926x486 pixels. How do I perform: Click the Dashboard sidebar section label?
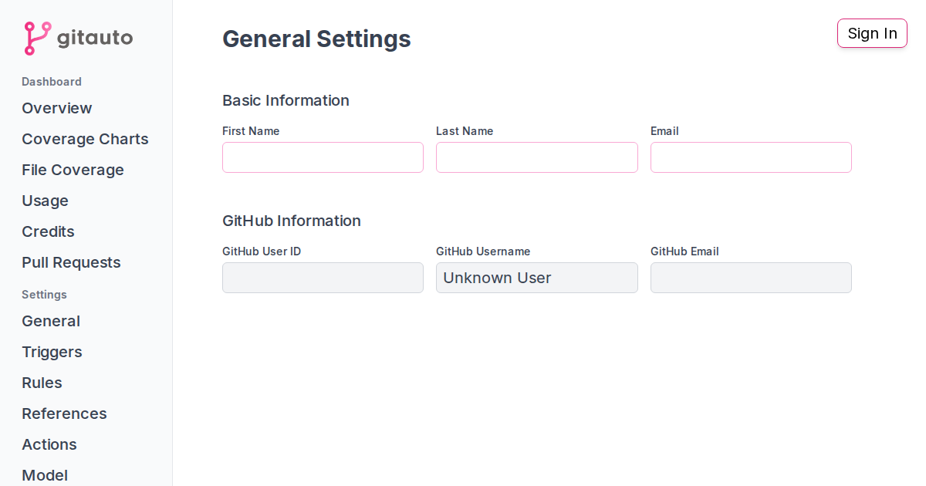(52, 82)
